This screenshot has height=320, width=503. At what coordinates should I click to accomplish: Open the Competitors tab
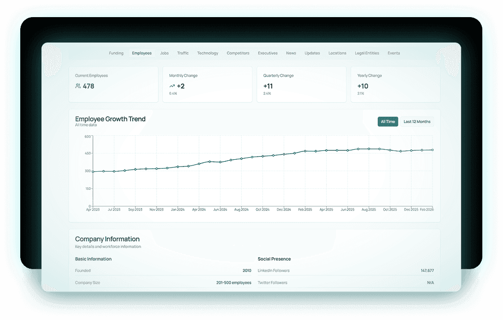(238, 53)
